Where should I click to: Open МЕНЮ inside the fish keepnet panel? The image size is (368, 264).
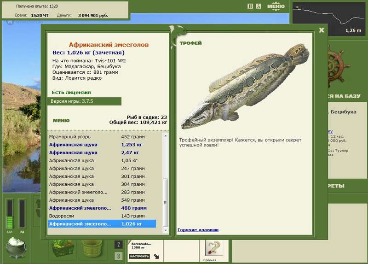(61, 121)
